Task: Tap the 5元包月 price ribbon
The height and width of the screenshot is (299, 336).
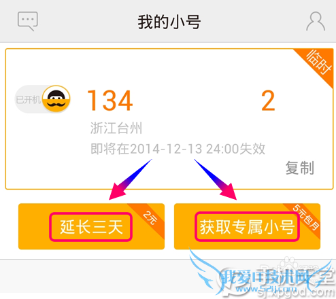Action: click(x=305, y=217)
